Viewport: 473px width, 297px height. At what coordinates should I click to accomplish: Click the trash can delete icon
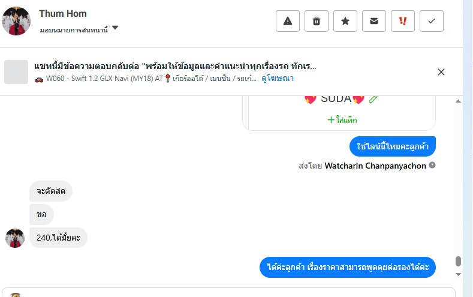click(x=317, y=21)
